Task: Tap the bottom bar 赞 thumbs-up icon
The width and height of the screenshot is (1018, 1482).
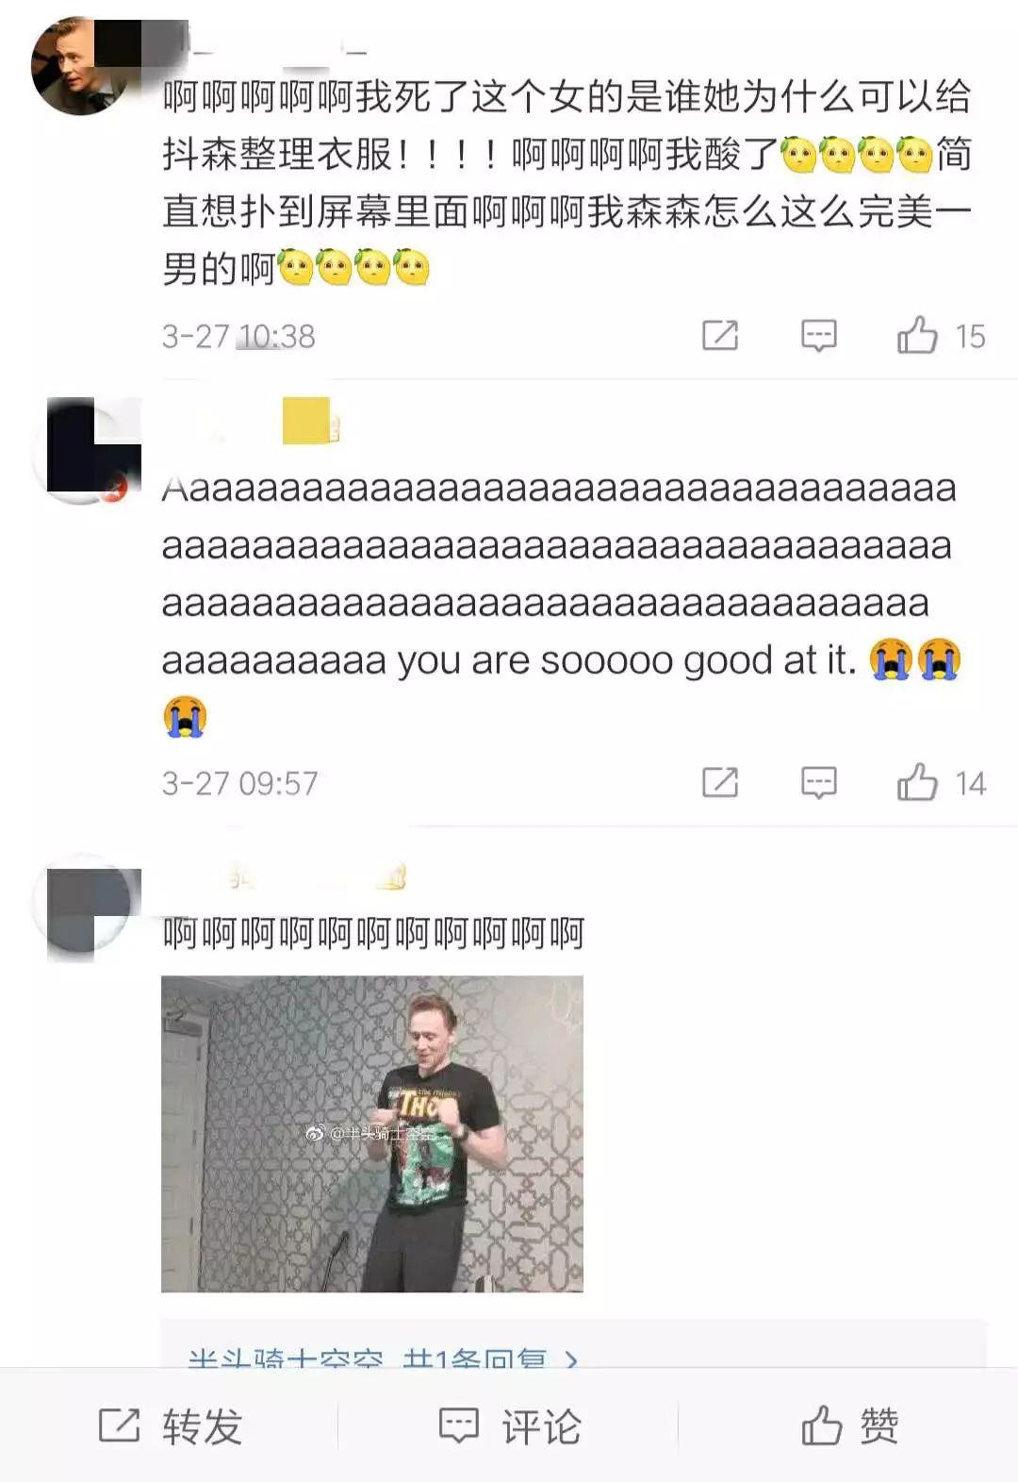Action: click(x=821, y=1424)
